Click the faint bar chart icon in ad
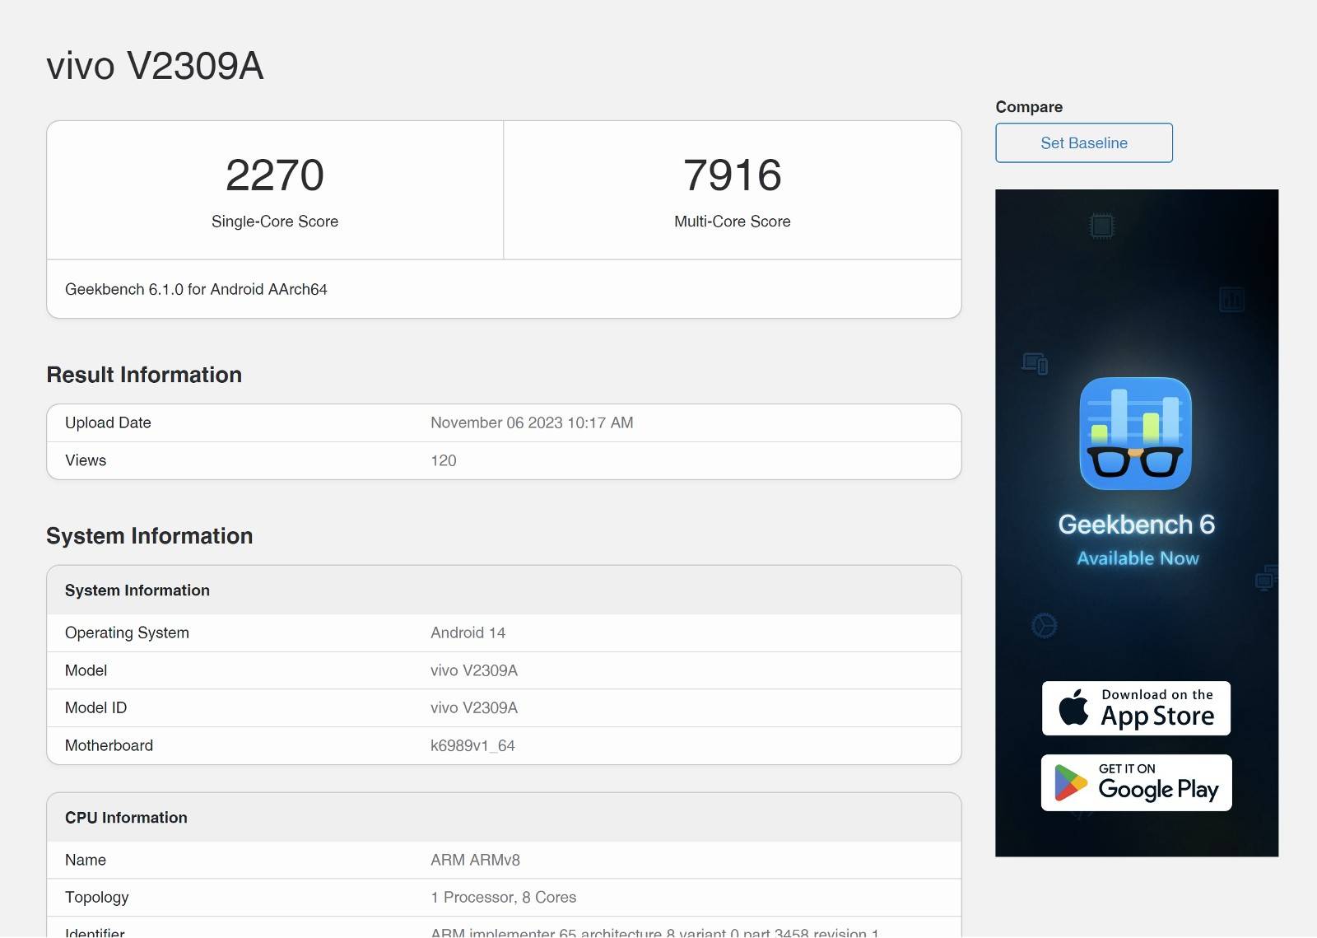The image size is (1317, 938). pyautogui.click(x=1231, y=299)
